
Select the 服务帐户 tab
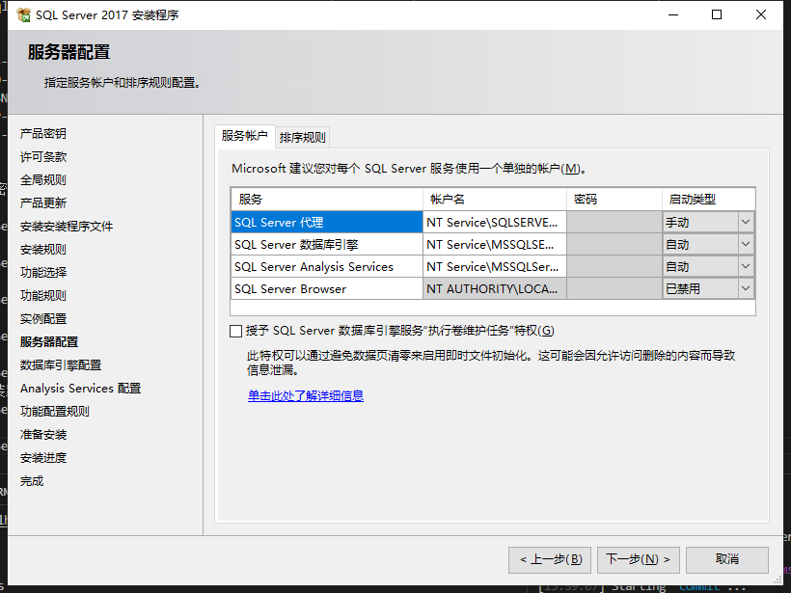point(244,136)
